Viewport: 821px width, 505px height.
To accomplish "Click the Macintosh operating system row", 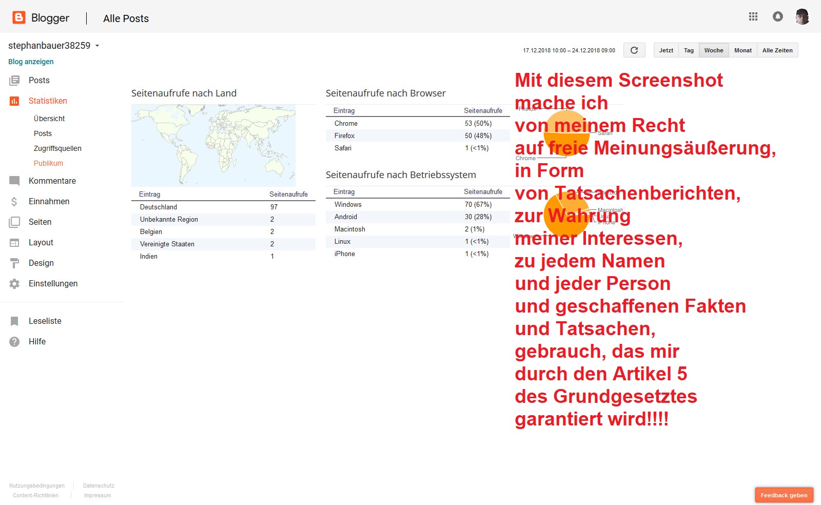I will [x=418, y=229].
